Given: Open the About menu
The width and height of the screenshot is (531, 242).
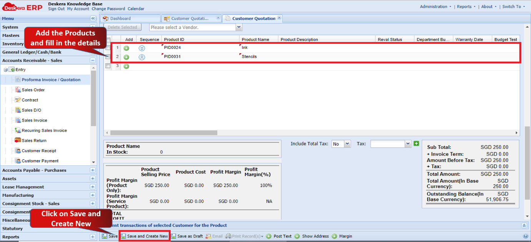Looking at the screenshot, I should [x=489, y=7].
